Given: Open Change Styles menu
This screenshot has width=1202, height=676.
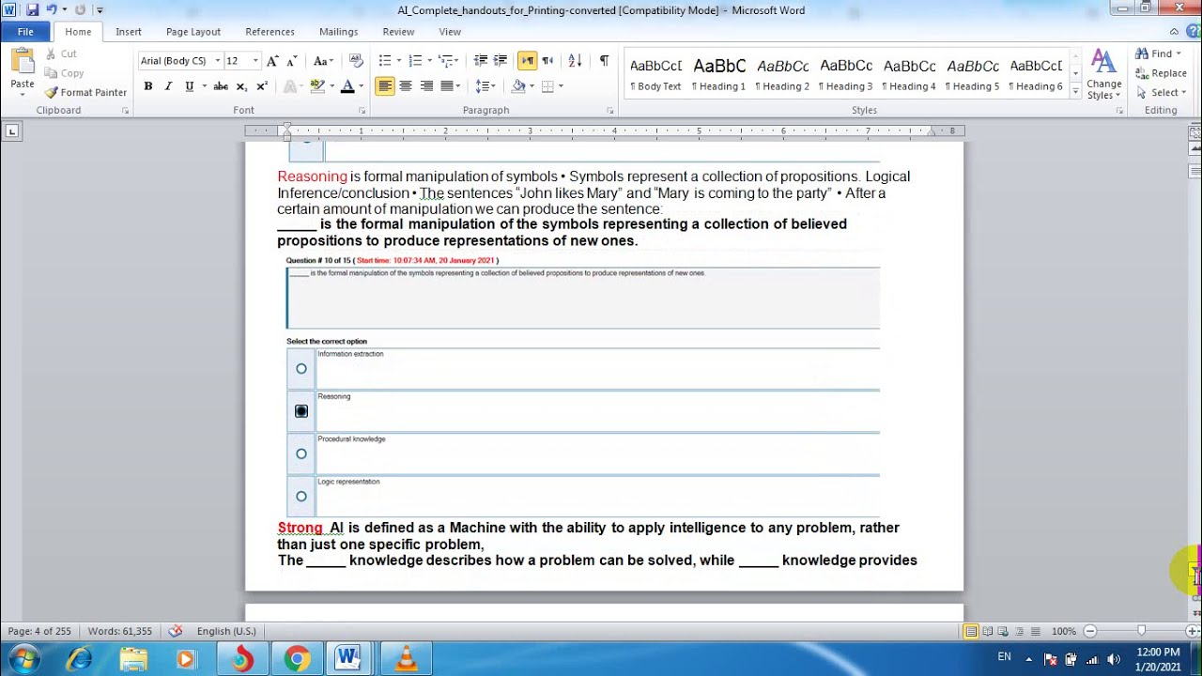Looking at the screenshot, I should tap(1104, 75).
